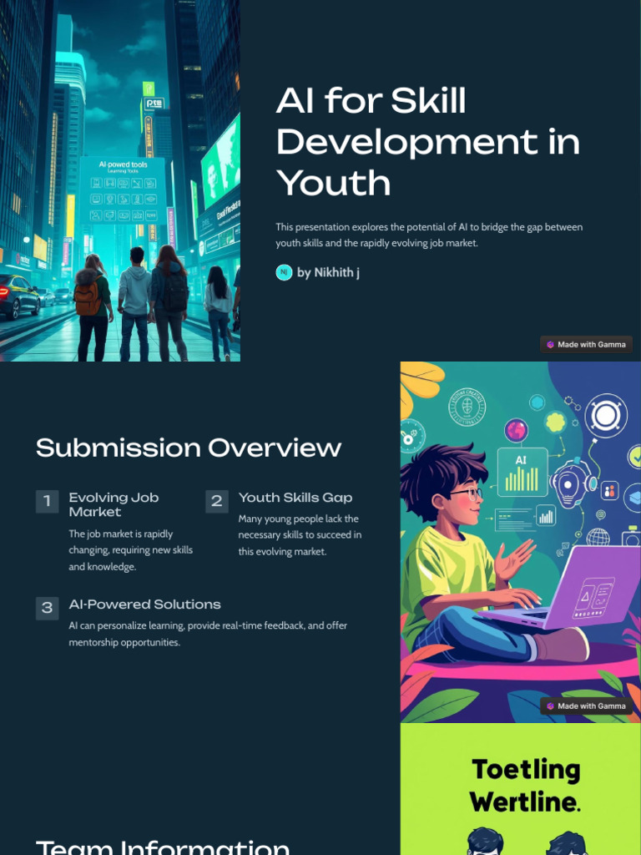Click the AI bar chart graphic
641x855 pixels.
tap(522, 472)
